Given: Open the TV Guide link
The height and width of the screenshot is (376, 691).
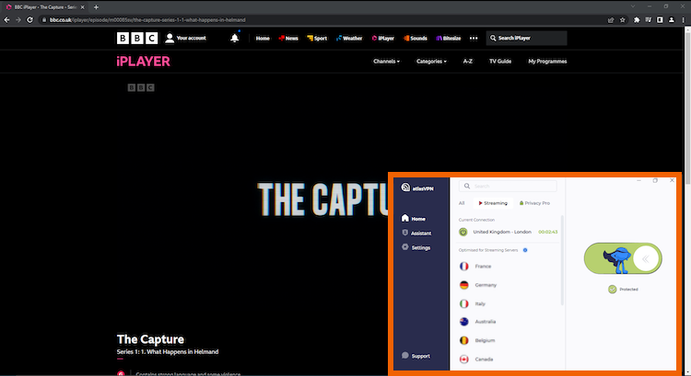Looking at the screenshot, I should [499, 62].
